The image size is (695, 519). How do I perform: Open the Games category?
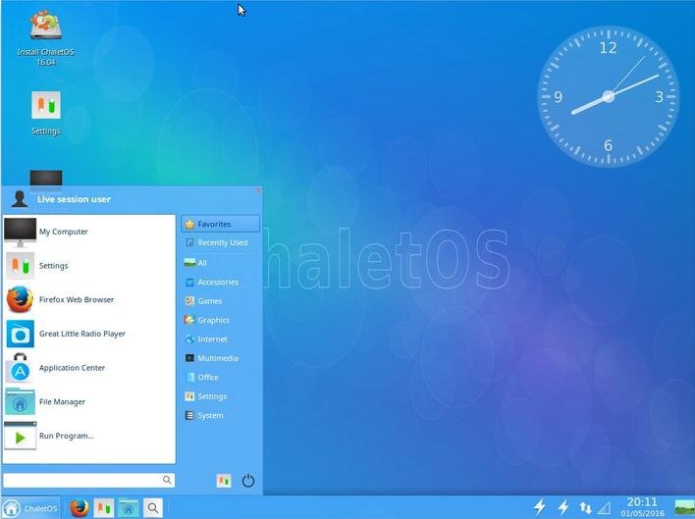tap(220, 301)
